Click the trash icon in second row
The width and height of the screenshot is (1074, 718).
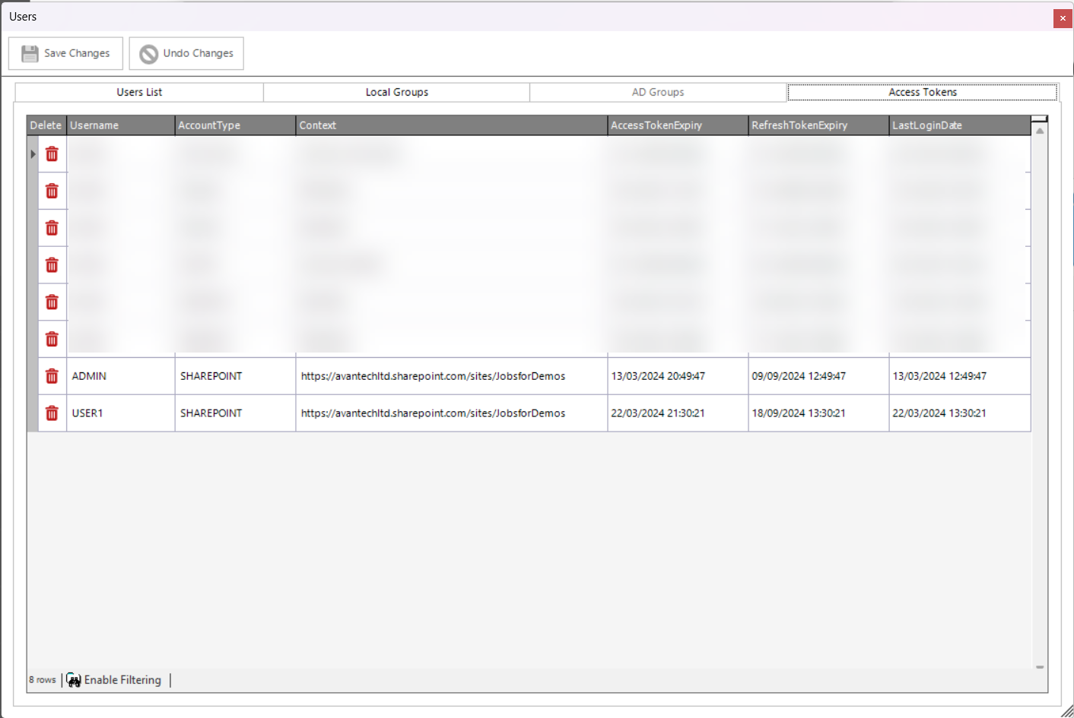point(52,191)
